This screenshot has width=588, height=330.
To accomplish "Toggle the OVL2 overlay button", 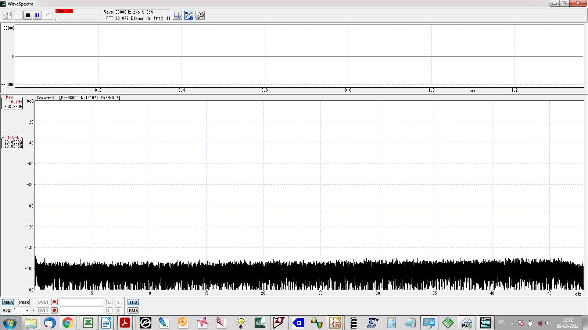I will click(x=43, y=311).
